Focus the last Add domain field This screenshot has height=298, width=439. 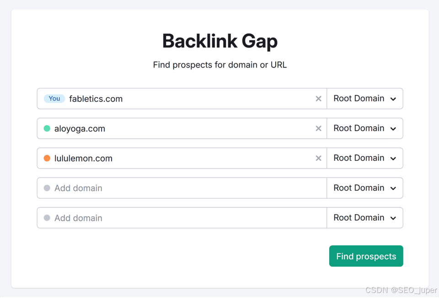182,218
